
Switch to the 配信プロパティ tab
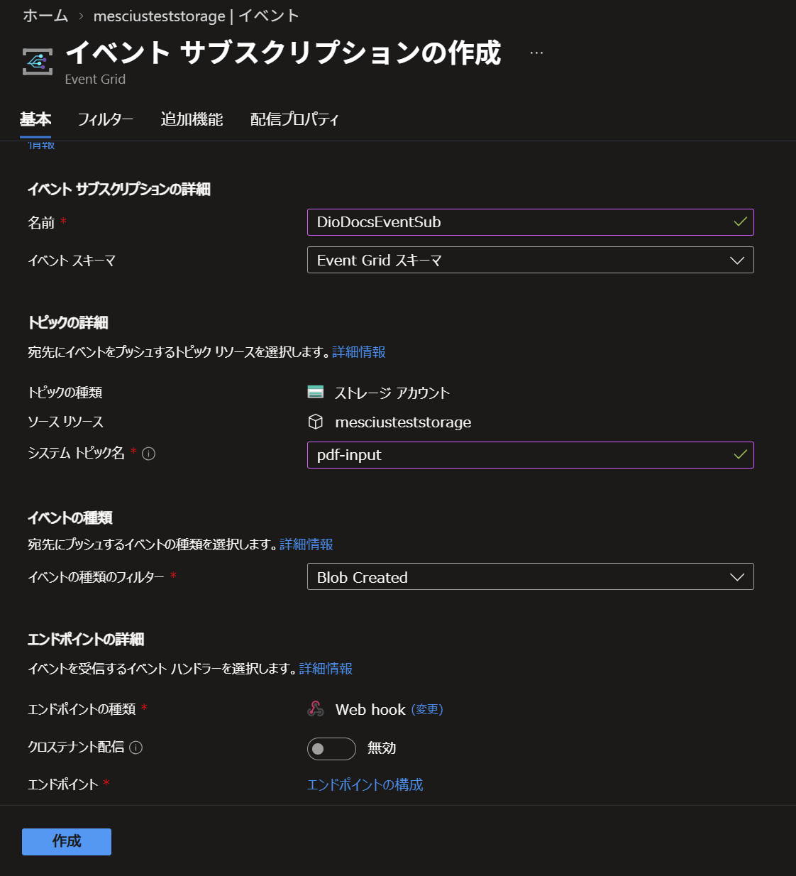[294, 119]
